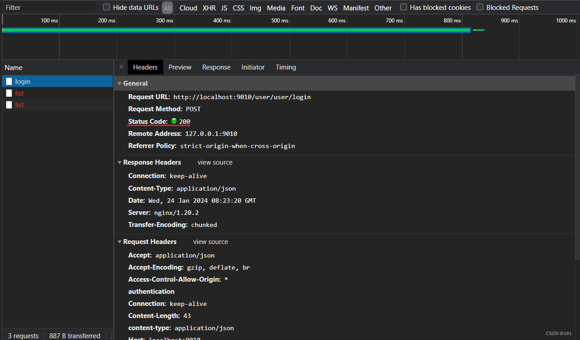Select the first list request row
This screenshot has width=580, height=340.
click(57, 93)
